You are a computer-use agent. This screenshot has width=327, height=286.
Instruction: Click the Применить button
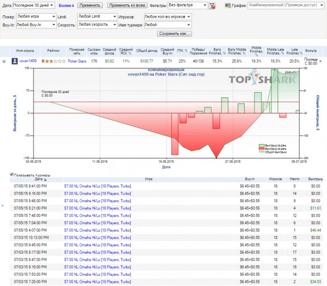pos(89,6)
